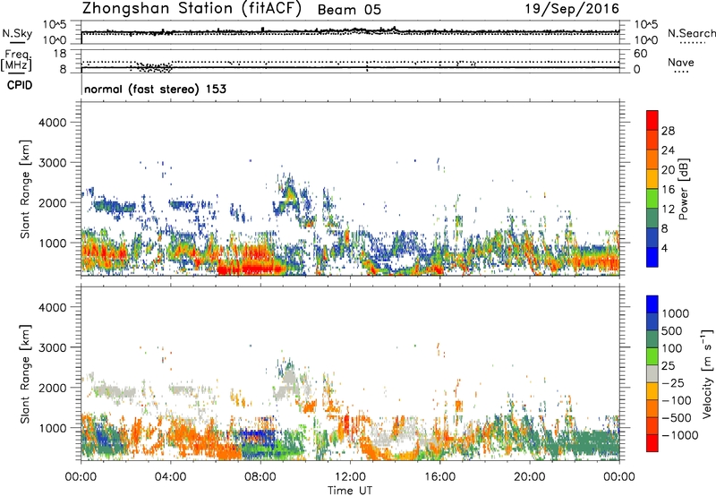The height and width of the screenshot is (496, 716).
Task: Click the 4000 tick of the power panel
Action: (53, 123)
